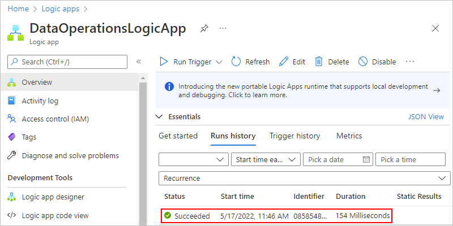Close the Logic app blade
This screenshot has width=453, height=226.
point(435,28)
